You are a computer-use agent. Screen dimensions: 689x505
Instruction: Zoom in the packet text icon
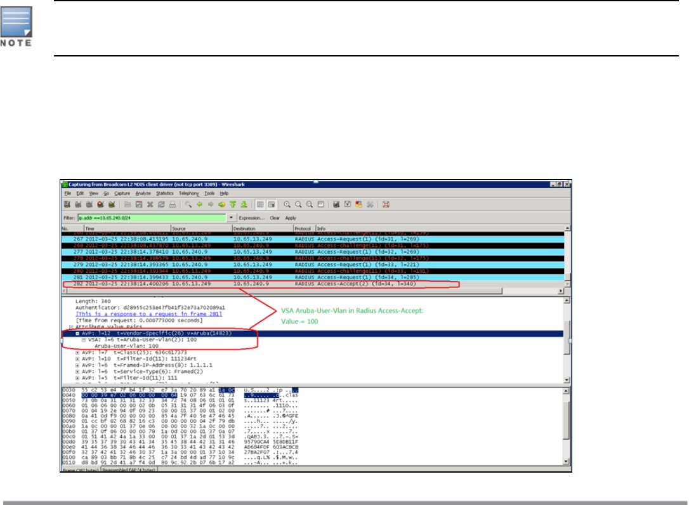point(287,204)
